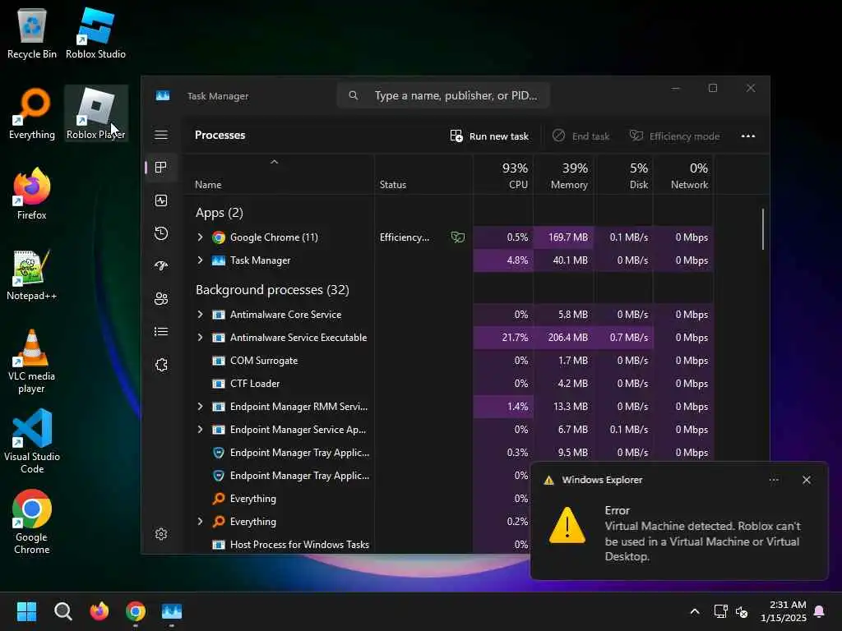This screenshot has width=842, height=631.
Task: Open the Performance page icon in sidebar
Action: 161,200
